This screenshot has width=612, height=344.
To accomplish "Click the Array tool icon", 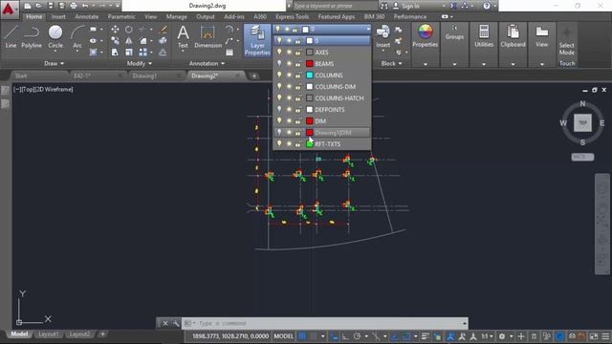I will 142,52.
